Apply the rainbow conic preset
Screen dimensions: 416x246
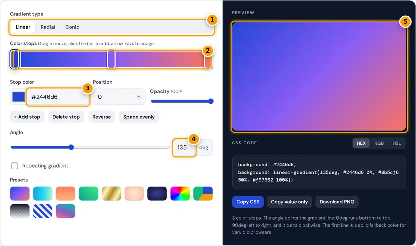pyautogui.click(x=180, y=194)
